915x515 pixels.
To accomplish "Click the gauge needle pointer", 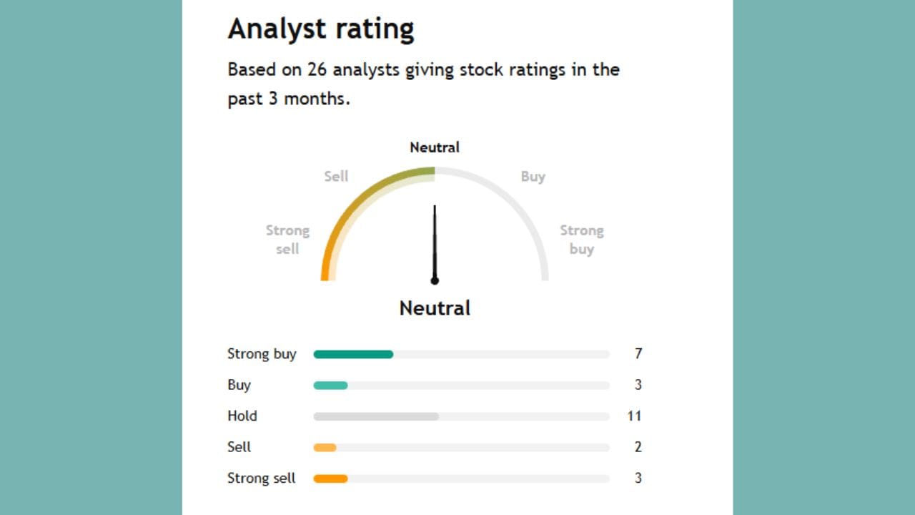I will pyautogui.click(x=435, y=243).
